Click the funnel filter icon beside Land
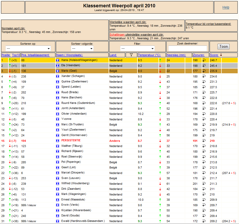Image resolution: width=239 pixels, height=224 pixels. pyautogui.click(x=131, y=55)
